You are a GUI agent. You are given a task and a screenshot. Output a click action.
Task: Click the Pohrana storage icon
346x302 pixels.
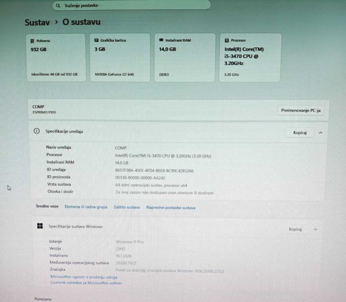(x=32, y=41)
